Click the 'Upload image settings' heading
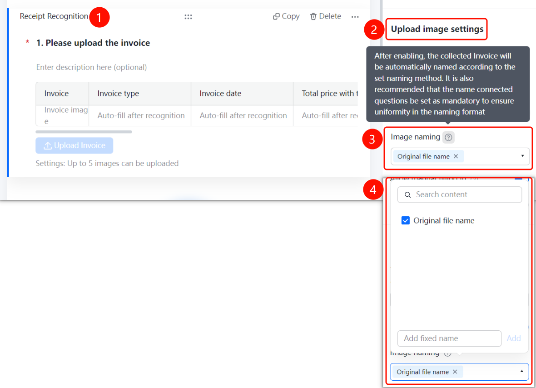This screenshot has width=536, height=388. coord(437,29)
